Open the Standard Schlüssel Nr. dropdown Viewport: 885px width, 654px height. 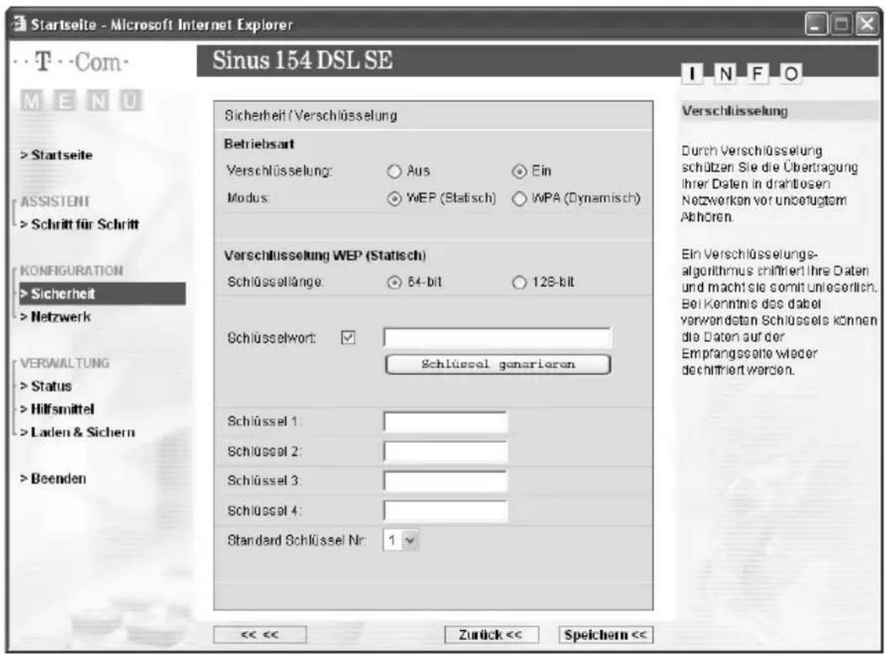click(x=402, y=540)
